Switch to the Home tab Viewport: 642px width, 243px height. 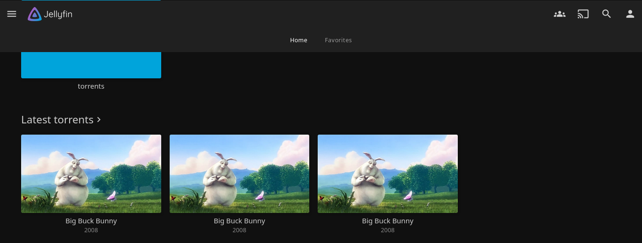pos(298,40)
